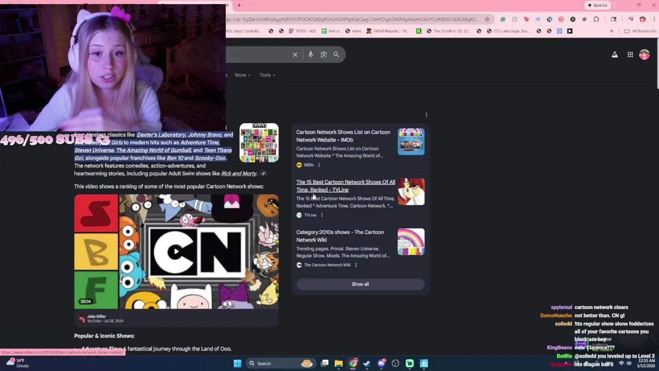The image size is (659, 371).
Task: Open TVLine result three-dot menu
Action: (x=322, y=215)
